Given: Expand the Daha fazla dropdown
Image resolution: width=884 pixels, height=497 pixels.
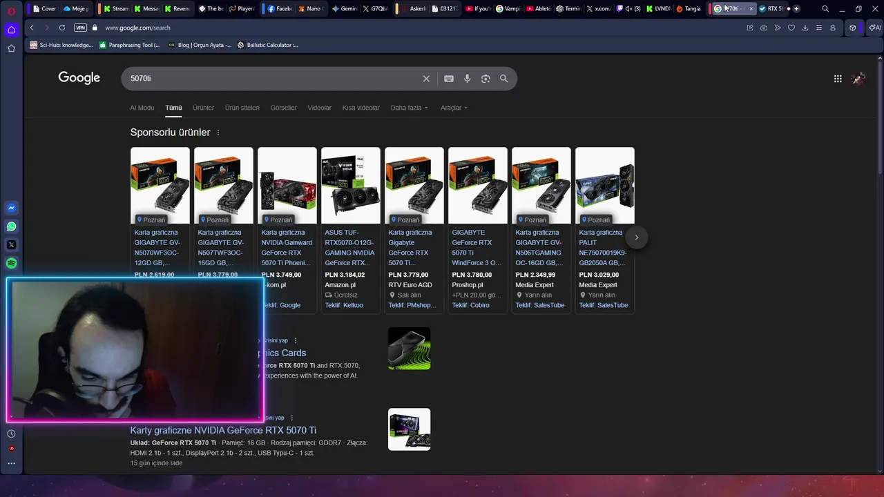Looking at the screenshot, I should point(410,108).
